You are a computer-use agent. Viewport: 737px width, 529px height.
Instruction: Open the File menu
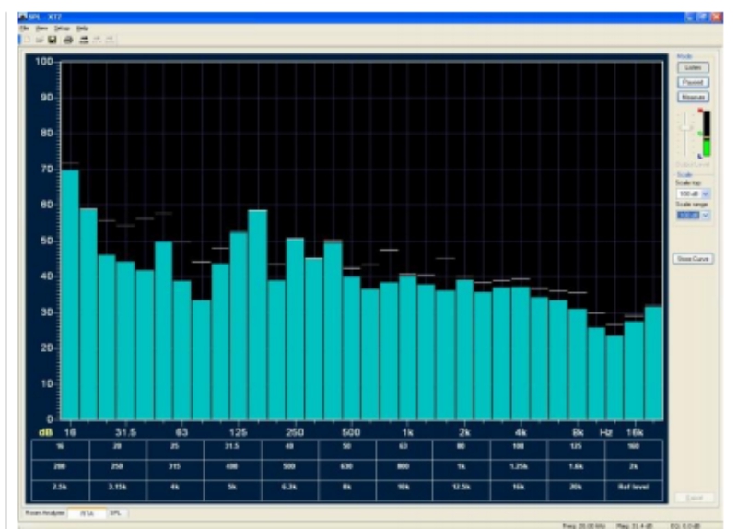[x=25, y=29]
